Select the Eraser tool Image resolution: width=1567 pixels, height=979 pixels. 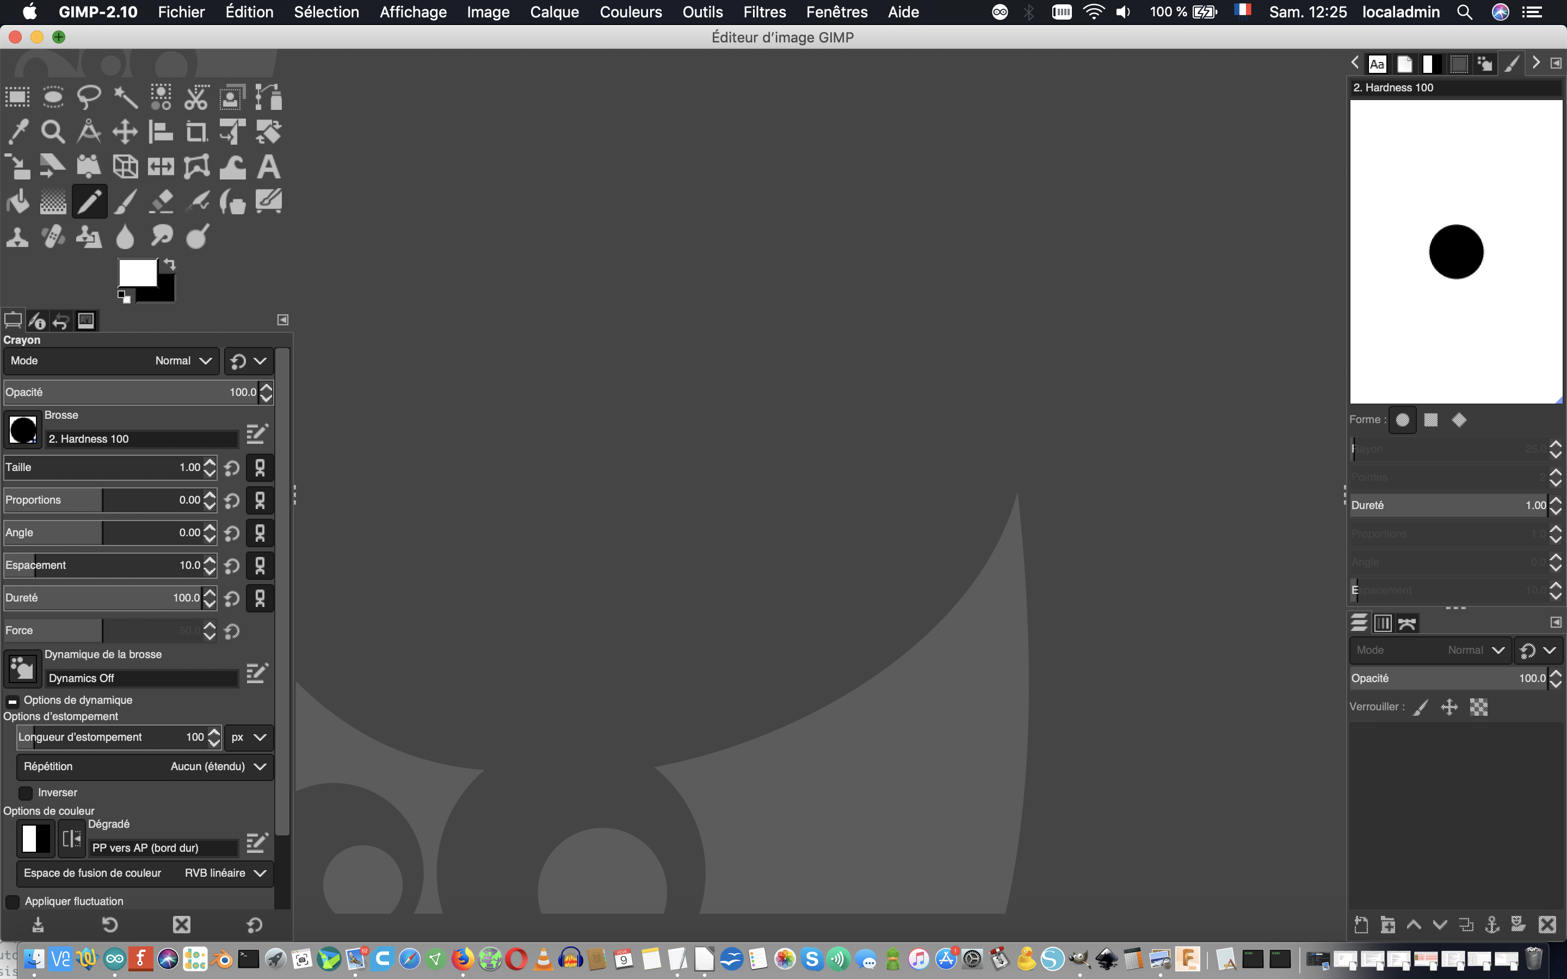click(161, 202)
